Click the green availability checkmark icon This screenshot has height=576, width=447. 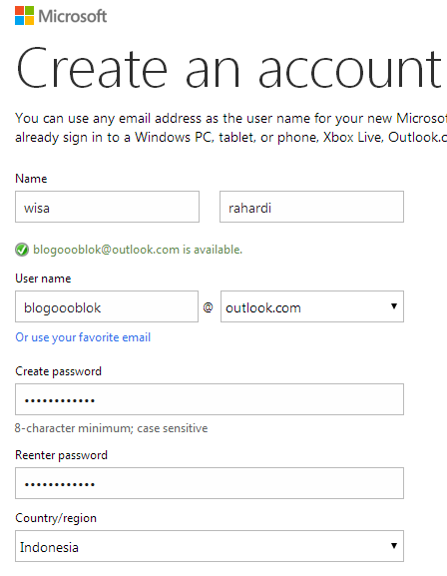coord(22,250)
